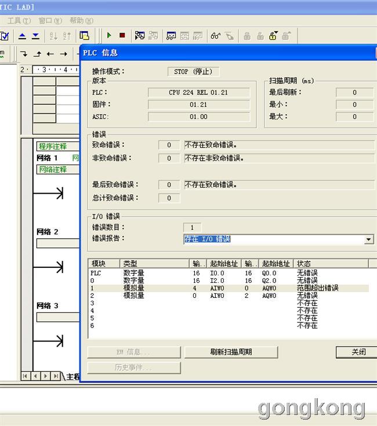
Task: Click the 固件 version field 01.21
Action: (199, 104)
